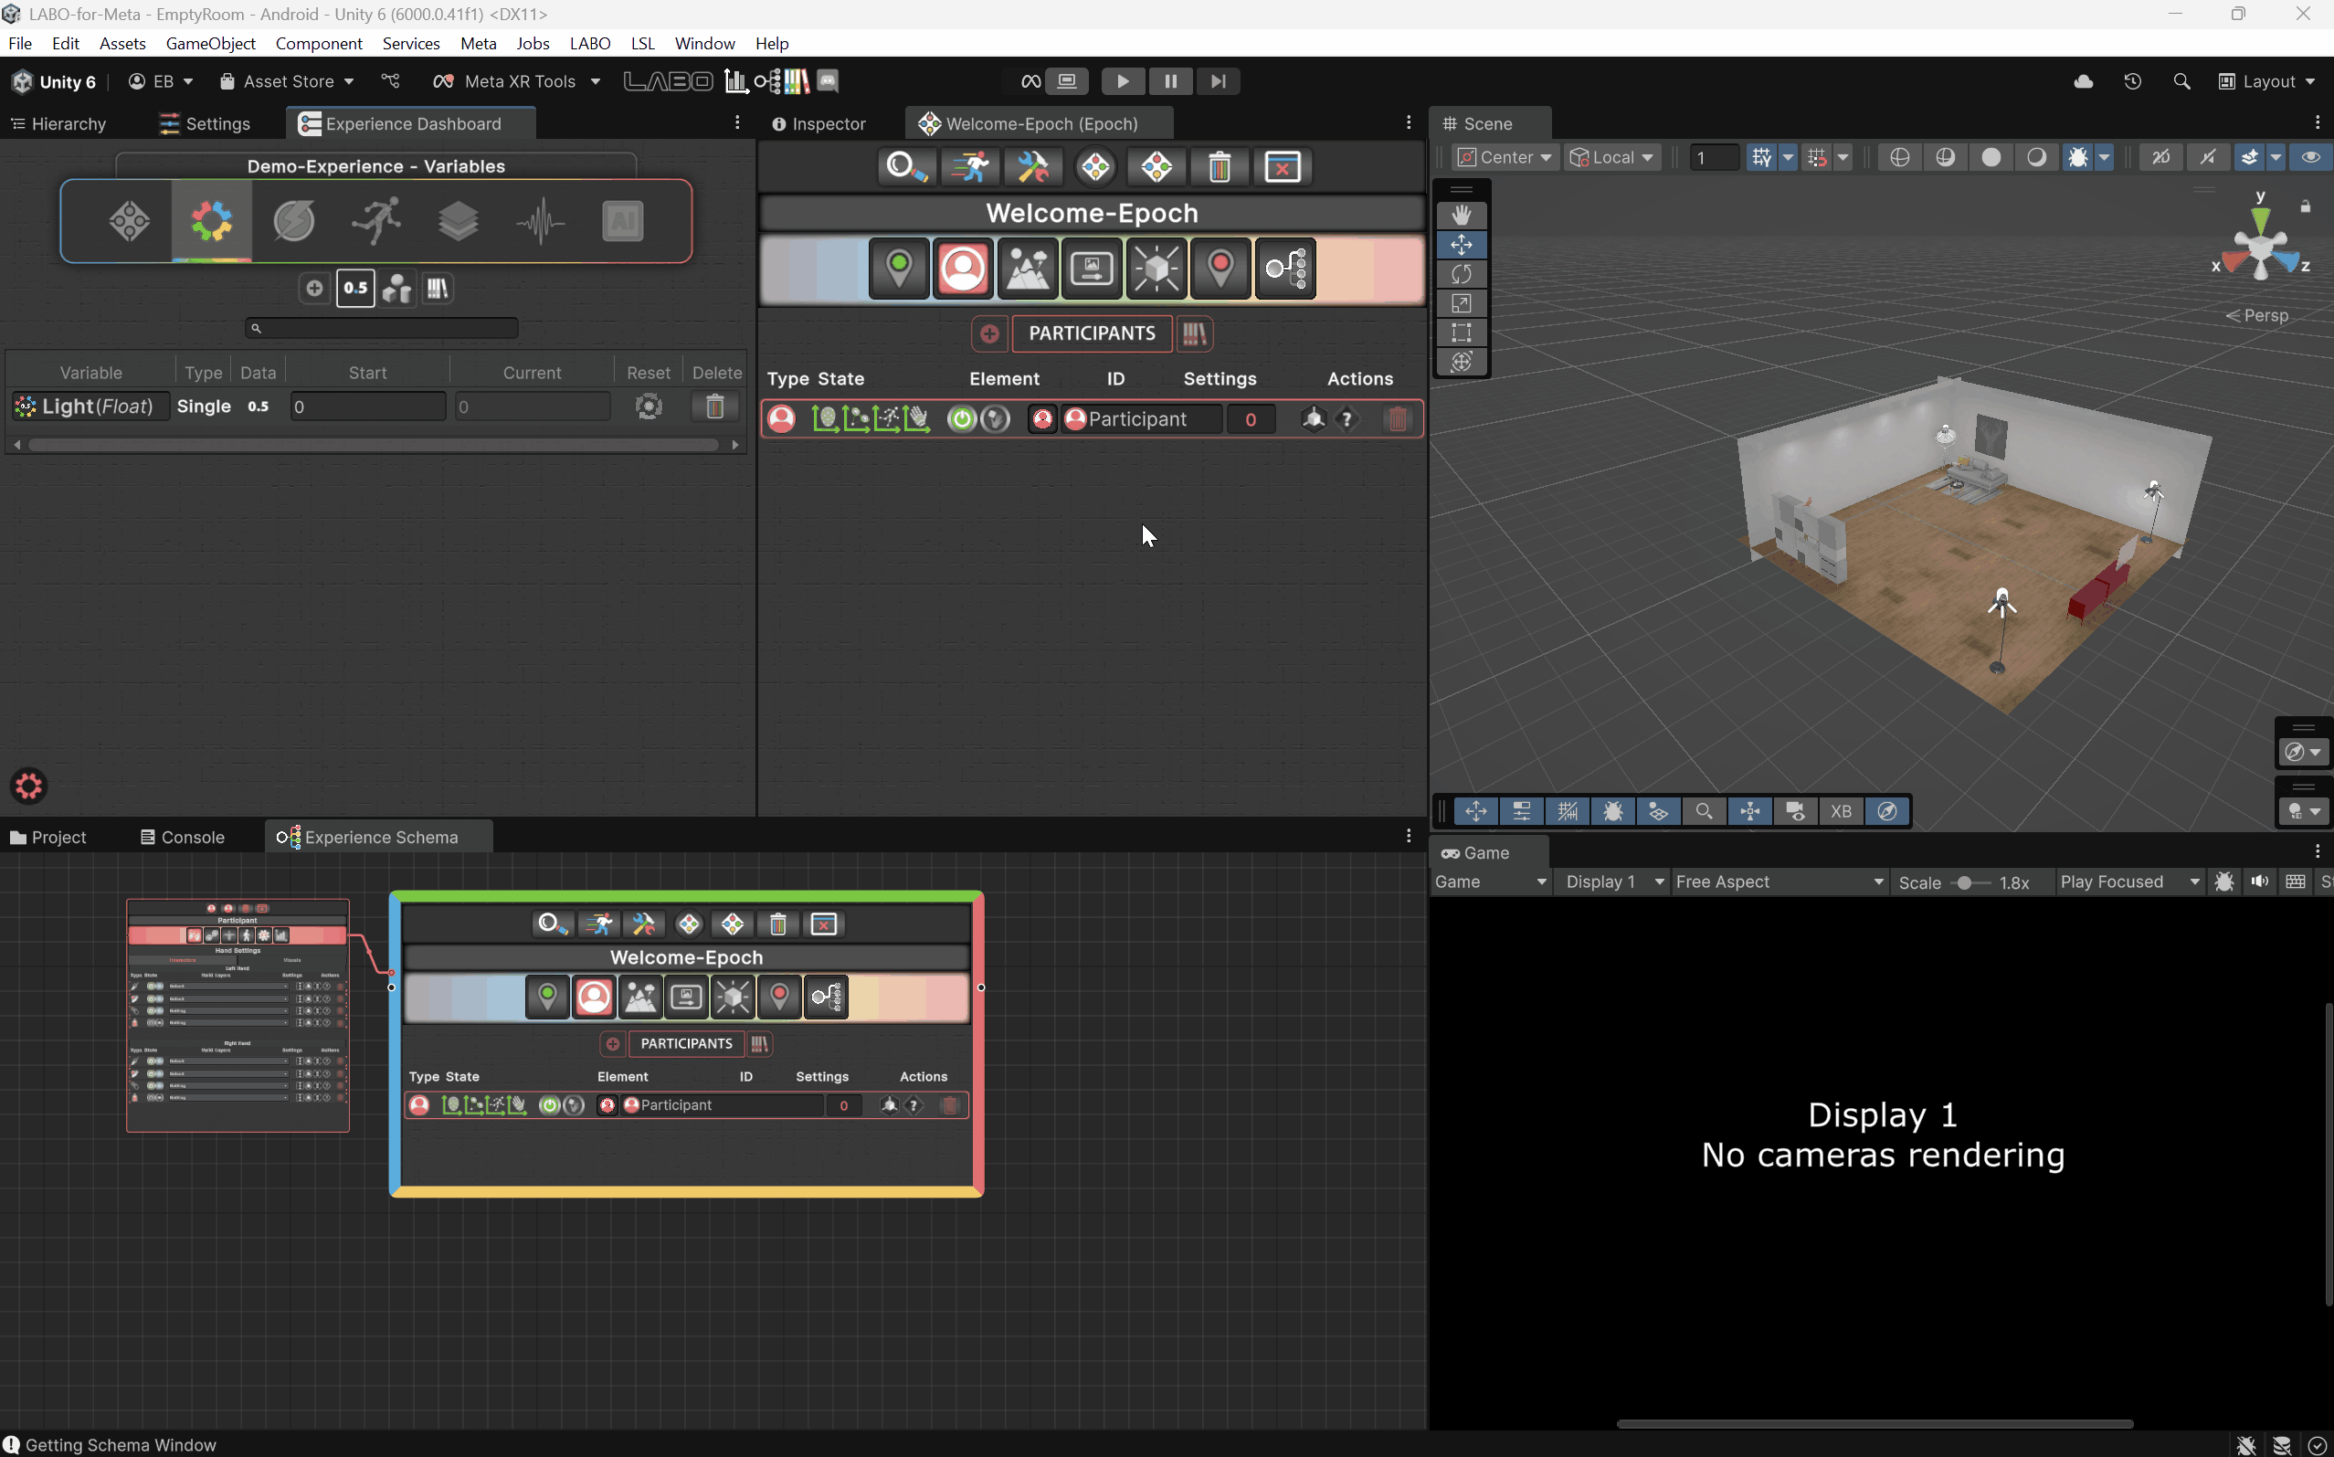2334x1457 pixels.
Task: Open Unity cloud services icon
Action: click(2084, 82)
